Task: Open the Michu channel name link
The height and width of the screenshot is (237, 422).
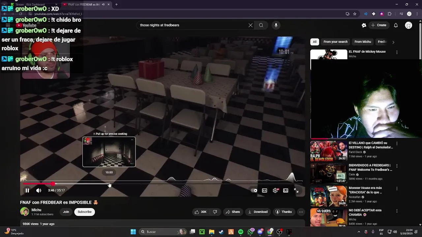Action: tap(36, 210)
